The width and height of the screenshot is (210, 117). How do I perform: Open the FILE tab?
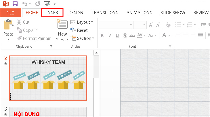point(10,13)
